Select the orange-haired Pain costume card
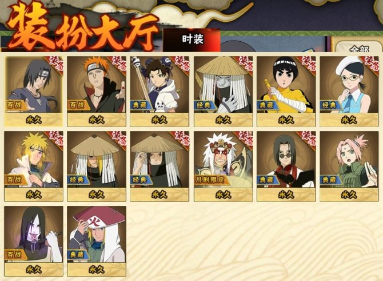This screenshot has height=281, width=383. click(97, 91)
